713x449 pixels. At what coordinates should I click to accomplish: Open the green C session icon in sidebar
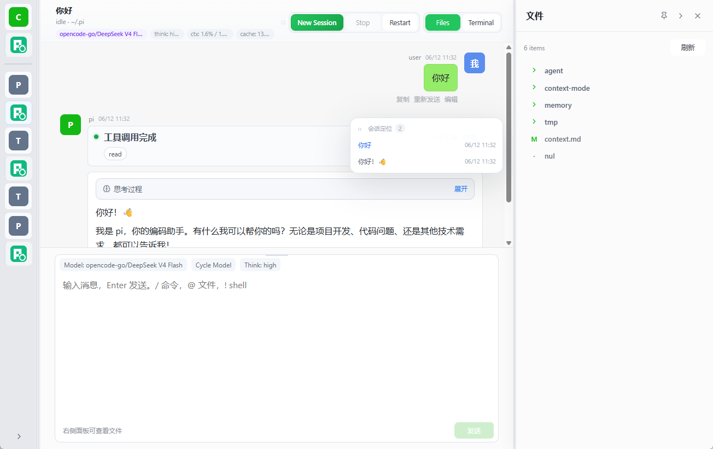(x=18, y=18)
